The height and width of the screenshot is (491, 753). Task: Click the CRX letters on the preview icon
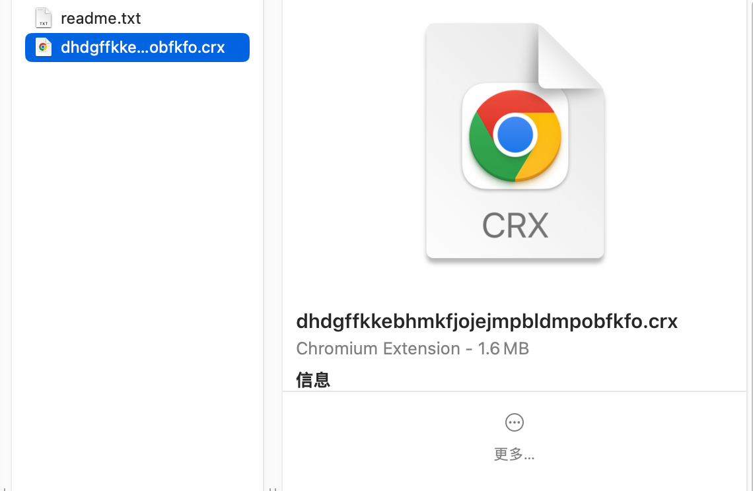[x=515, y=226]
